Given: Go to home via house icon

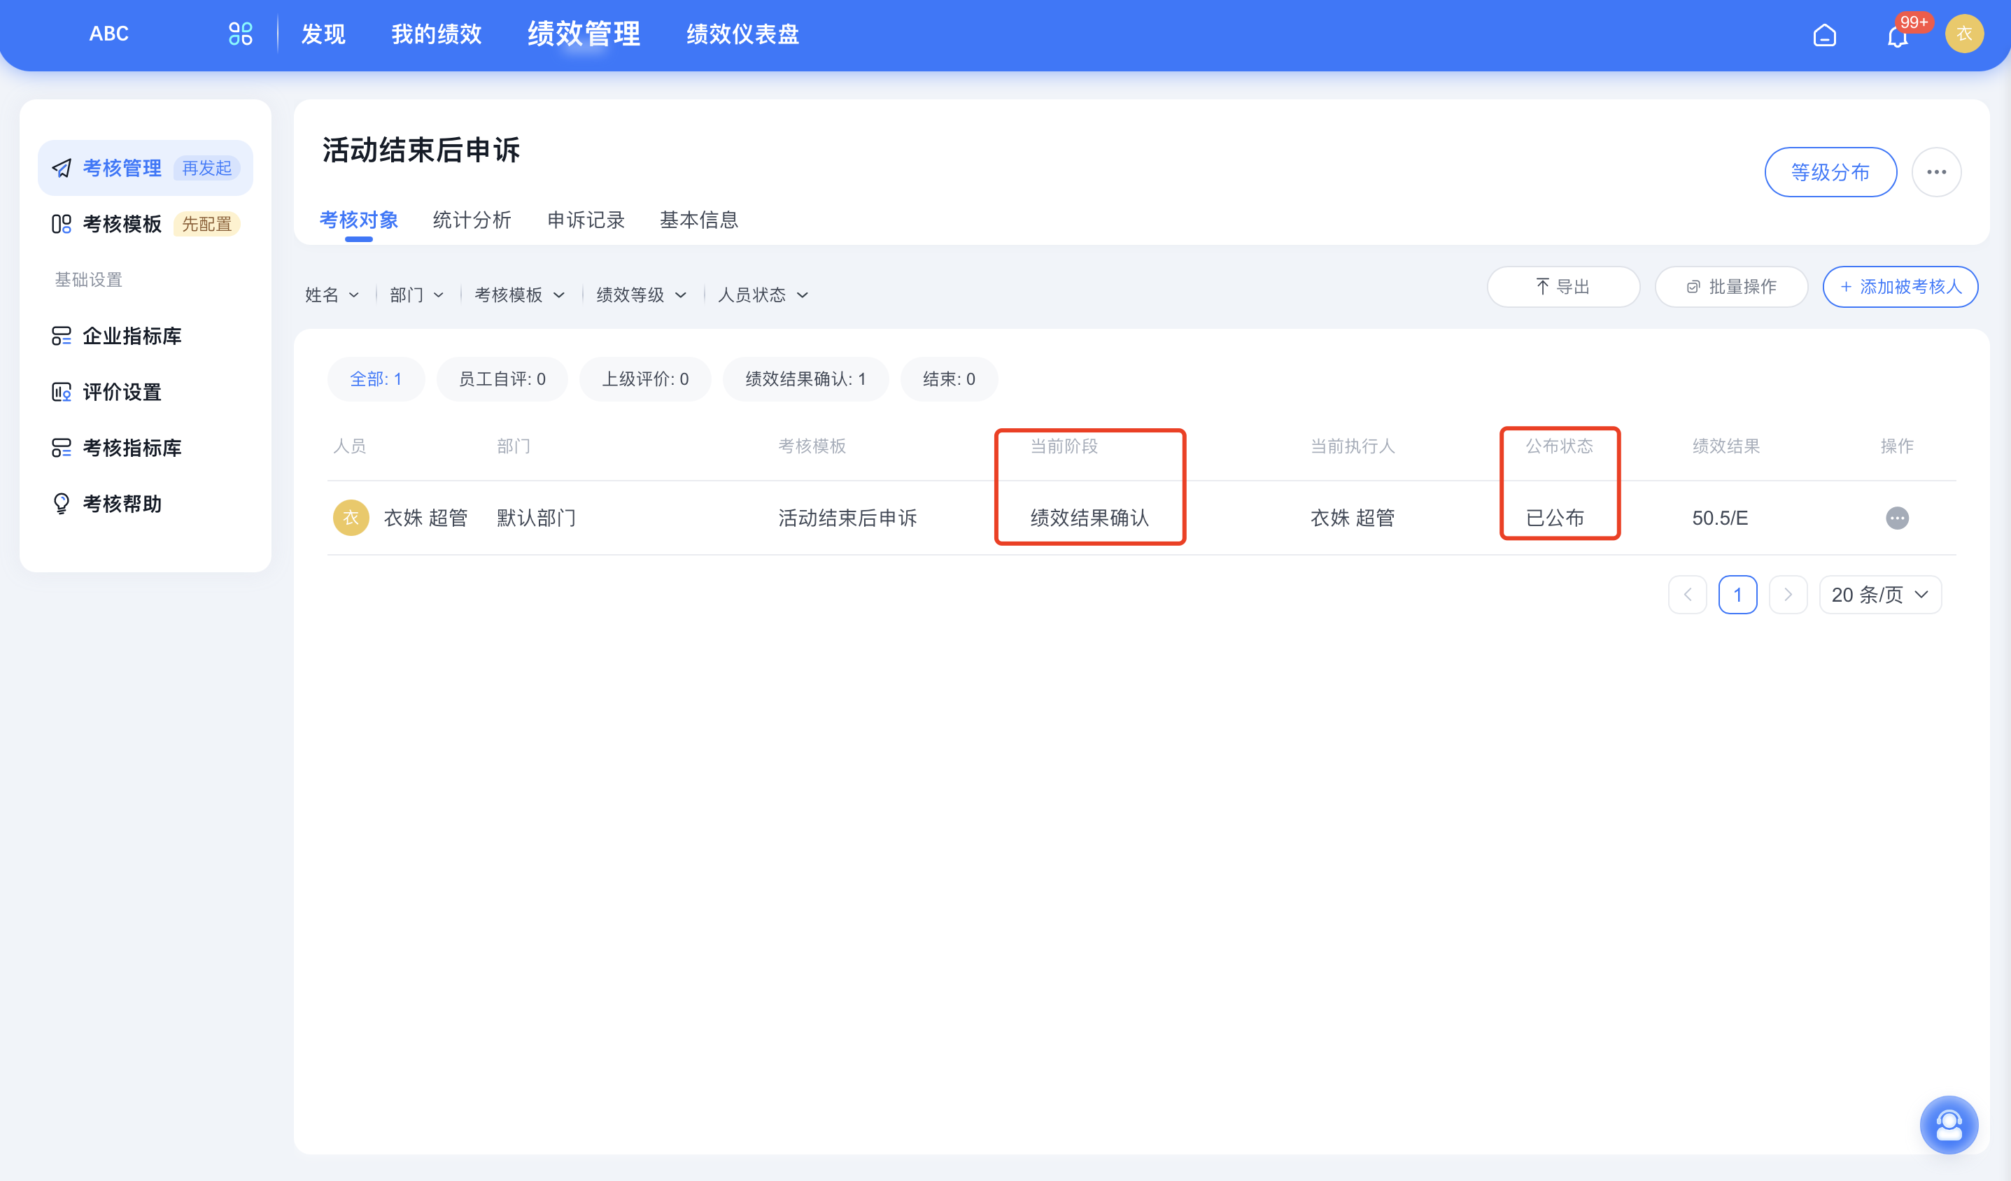Looking at the screenshot, I should click(1824, 35).
